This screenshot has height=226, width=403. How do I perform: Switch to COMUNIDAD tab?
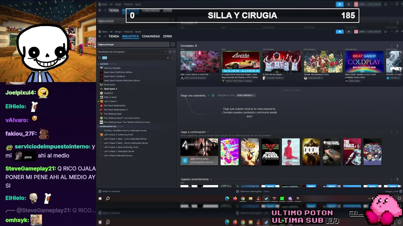point(151,36)
